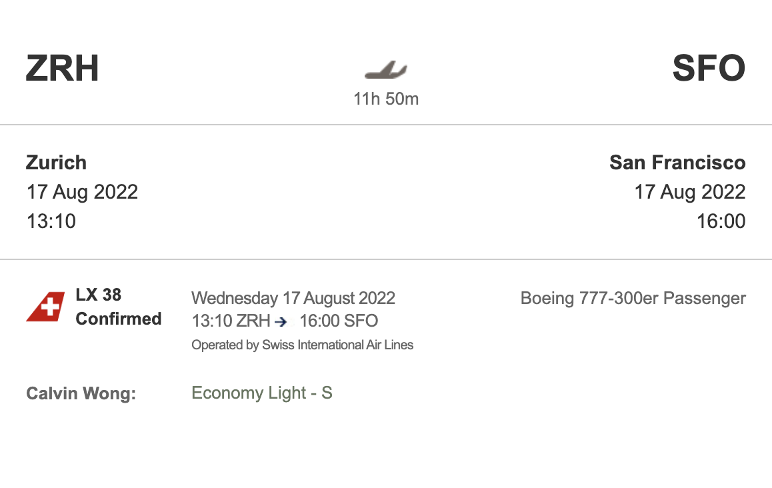
Task: Click the passenger name Calvin Wong
Action: click(x=81, y=393)
